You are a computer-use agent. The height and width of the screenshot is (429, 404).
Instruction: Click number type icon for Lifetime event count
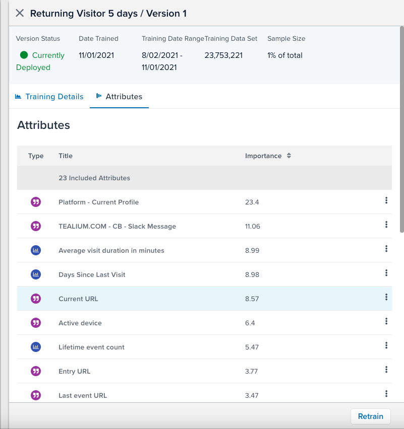click(36, 347)
